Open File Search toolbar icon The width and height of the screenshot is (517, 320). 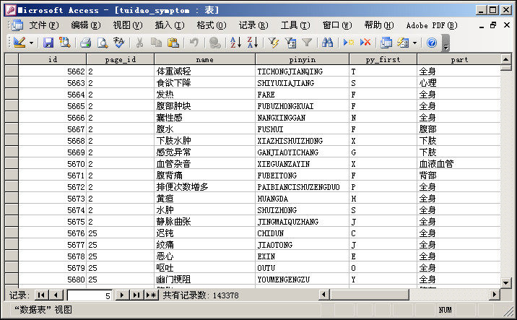coord(65,42)
